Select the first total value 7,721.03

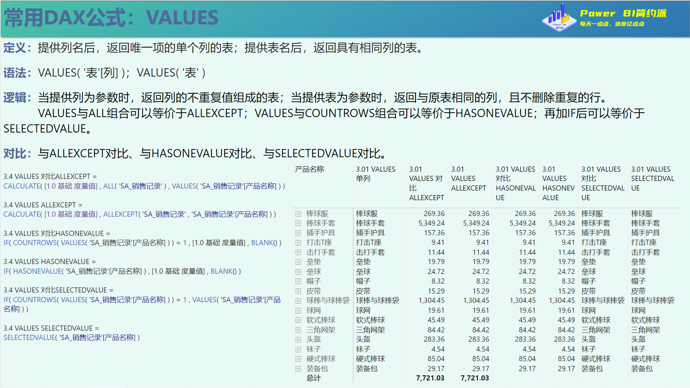pyautogui.click(x=430, y=378)
